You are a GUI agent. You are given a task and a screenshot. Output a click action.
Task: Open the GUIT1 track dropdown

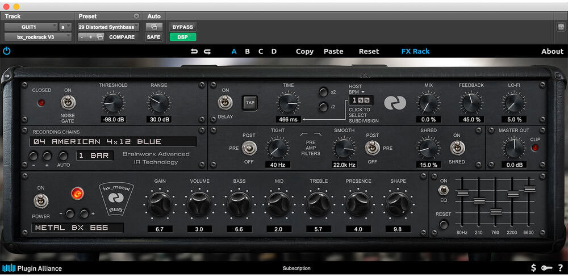31,27
